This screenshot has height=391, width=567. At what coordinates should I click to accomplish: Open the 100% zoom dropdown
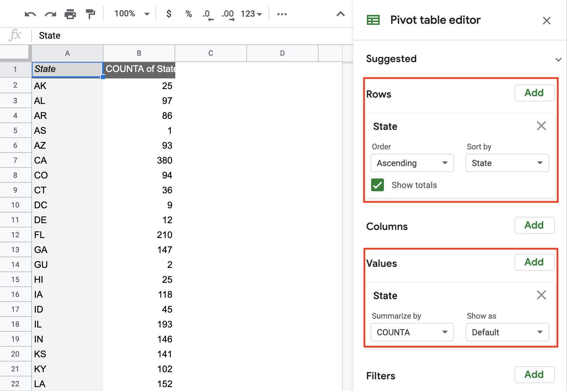tap(132, 14)
